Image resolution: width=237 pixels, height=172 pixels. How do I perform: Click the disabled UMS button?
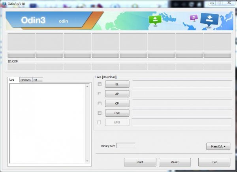coord(117,122)
